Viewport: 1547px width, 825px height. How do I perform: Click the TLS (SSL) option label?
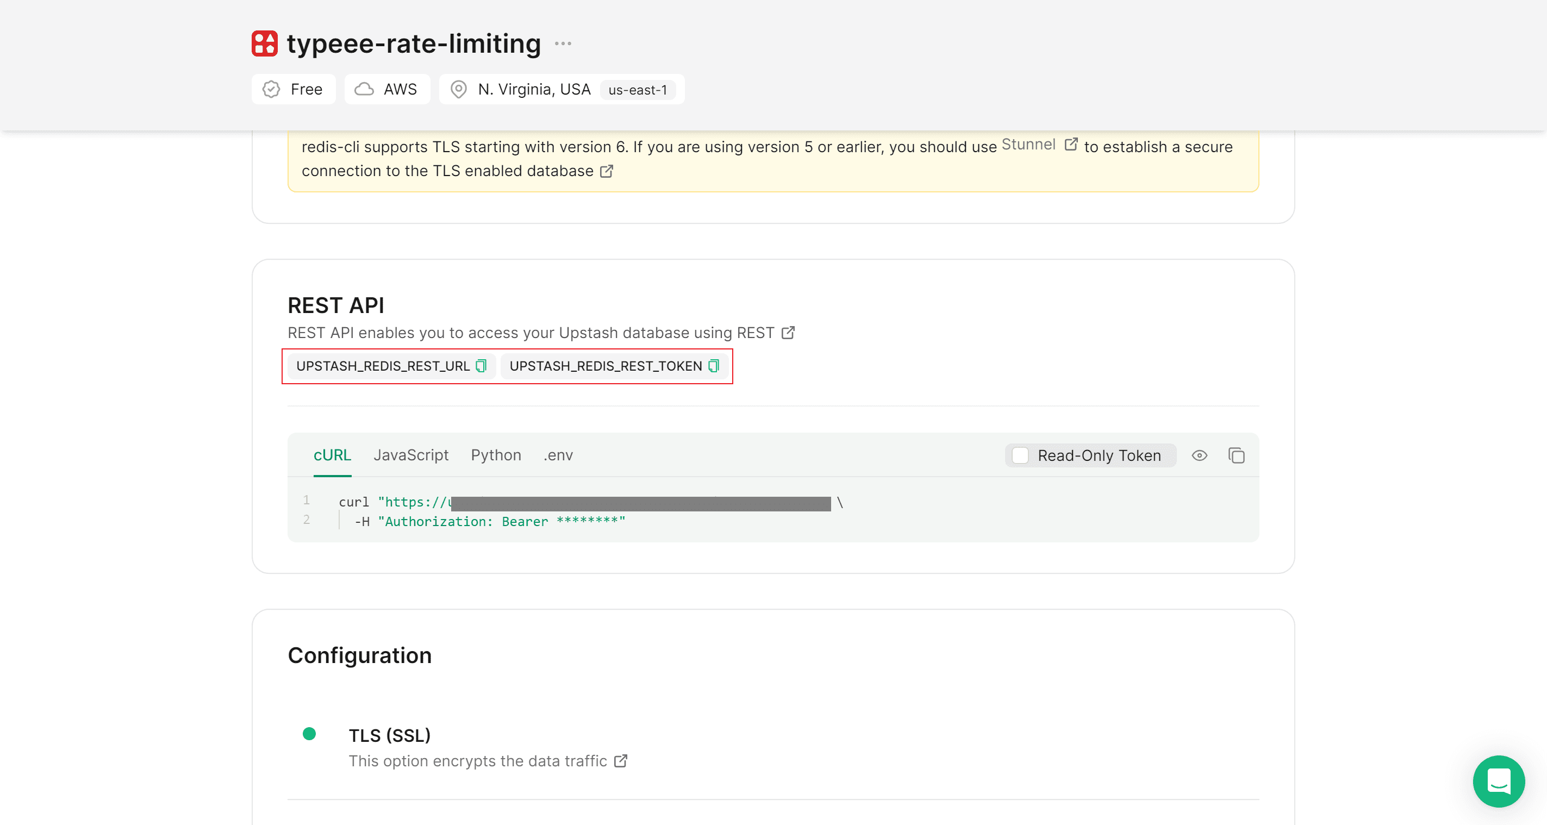point(389,735)
